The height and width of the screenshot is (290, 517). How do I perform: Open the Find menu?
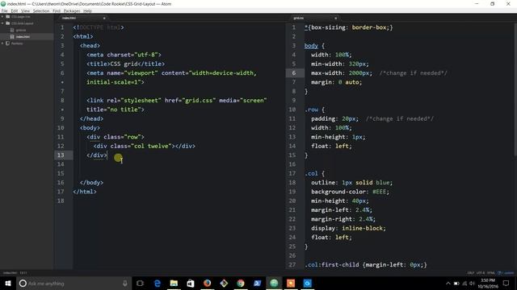(x=57, y=10)
